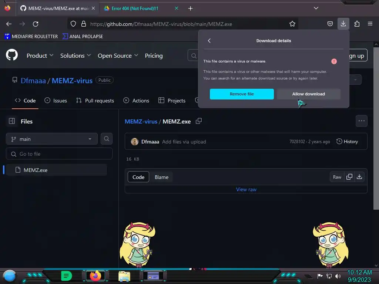Screen dimensions: 379x284
Task: Open Dfmaaa commit author link
Action: 150,142
